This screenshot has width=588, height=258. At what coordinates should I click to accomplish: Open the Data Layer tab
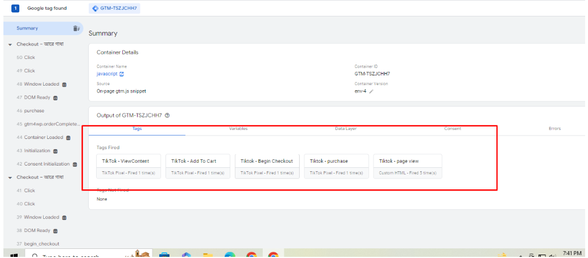pos(346,129)
